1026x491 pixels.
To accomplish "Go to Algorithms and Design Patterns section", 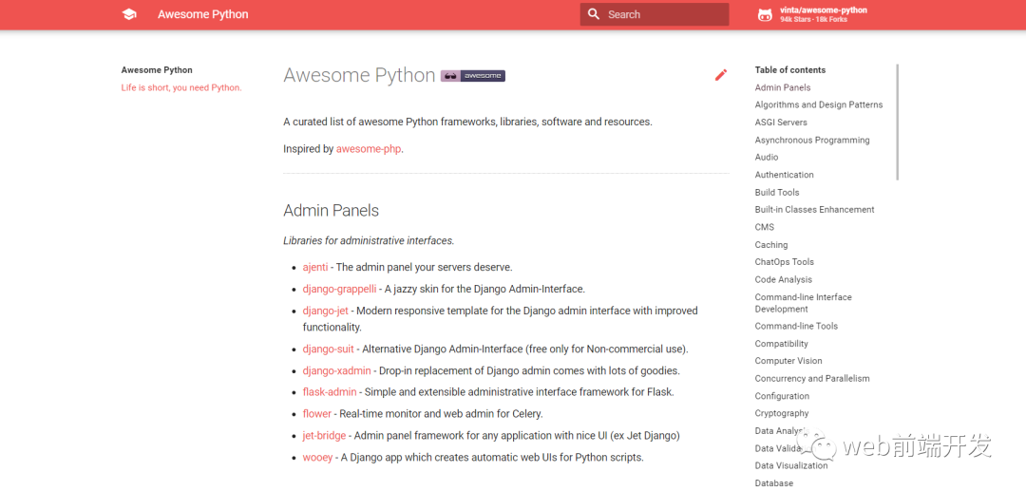I will [x=819, y=104].
